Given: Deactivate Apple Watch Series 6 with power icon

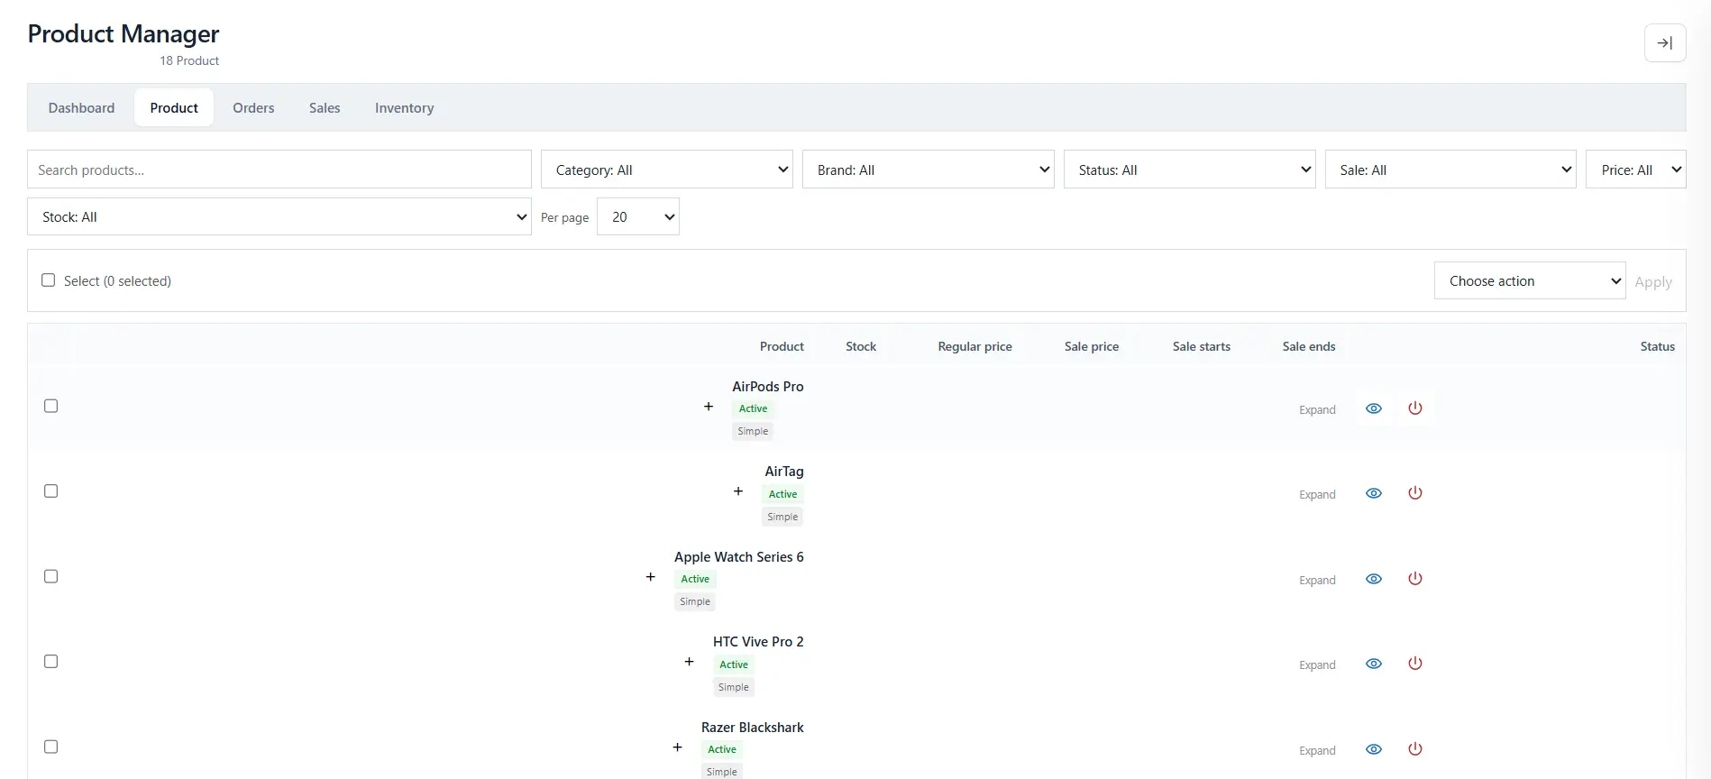Looking at the screenshot, I should coord(1415,579).
